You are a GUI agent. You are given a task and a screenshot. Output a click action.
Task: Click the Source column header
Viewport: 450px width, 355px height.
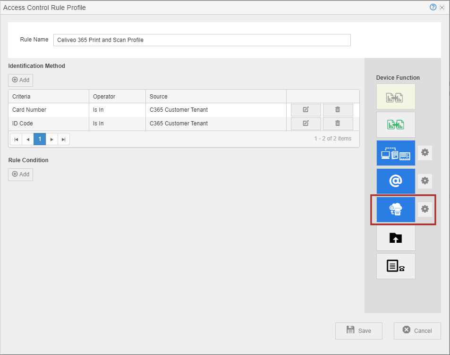216,96
